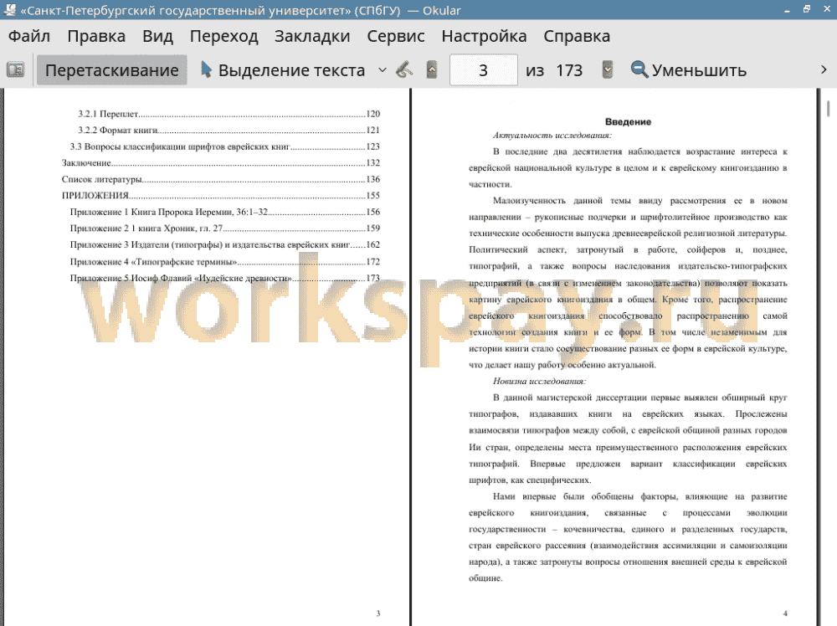Image resolution: width=837 pixels, height=626 pixels.
Task: Go to previous page arrow icon
Action: (432, 70)
